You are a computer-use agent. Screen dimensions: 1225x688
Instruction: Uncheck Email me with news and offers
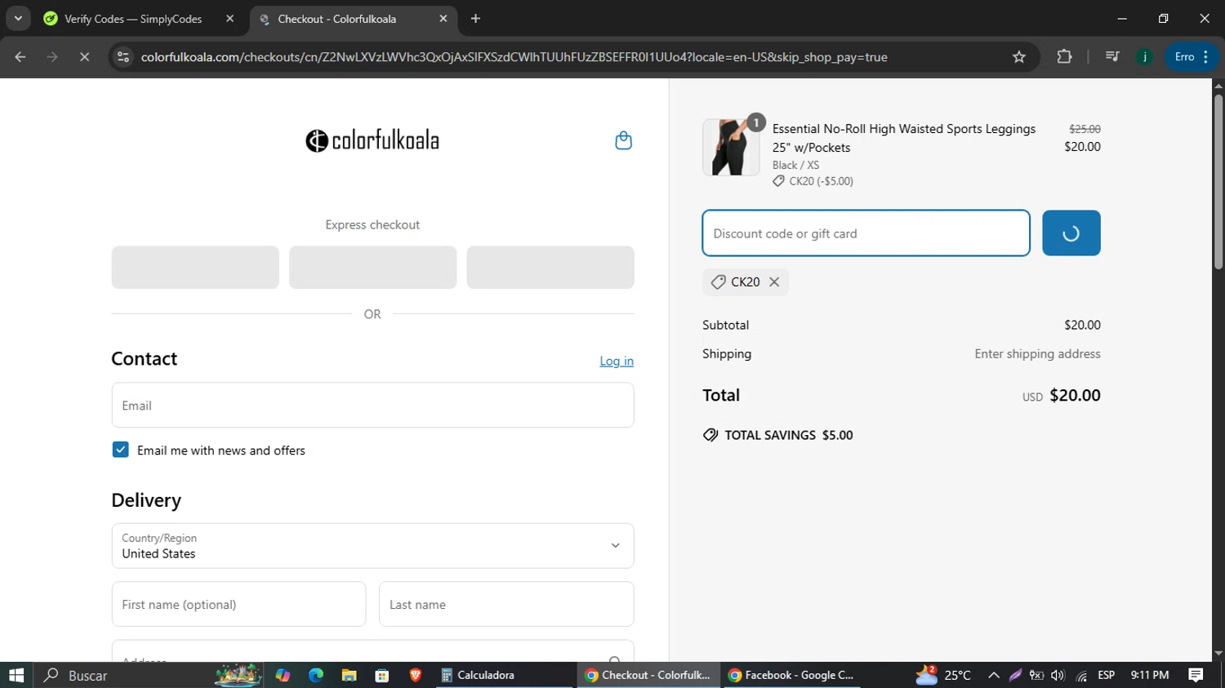point(120,450)
